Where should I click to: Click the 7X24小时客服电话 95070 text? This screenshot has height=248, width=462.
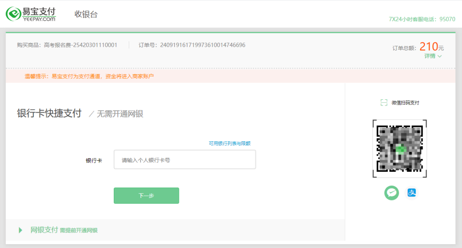[422, 19]
